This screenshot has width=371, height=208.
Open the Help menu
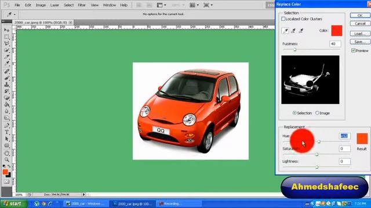123,5
